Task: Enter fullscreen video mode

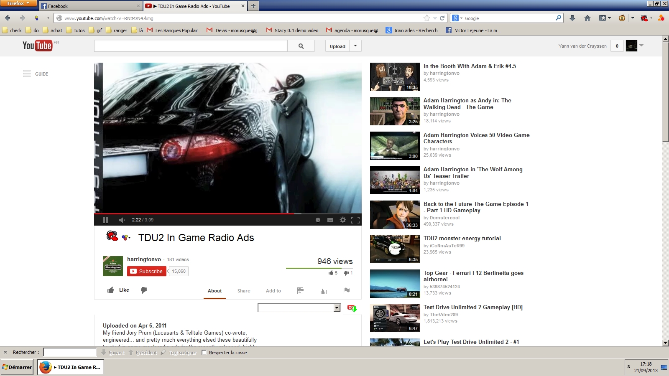Action: click(x=355, y=220)
